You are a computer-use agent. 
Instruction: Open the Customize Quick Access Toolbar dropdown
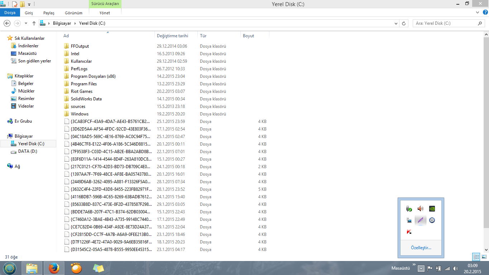click(x=29, y=4)
